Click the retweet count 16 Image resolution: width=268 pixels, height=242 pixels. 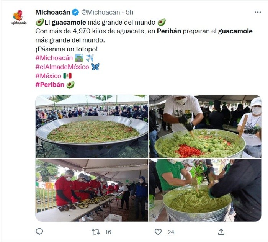(108, 232)
